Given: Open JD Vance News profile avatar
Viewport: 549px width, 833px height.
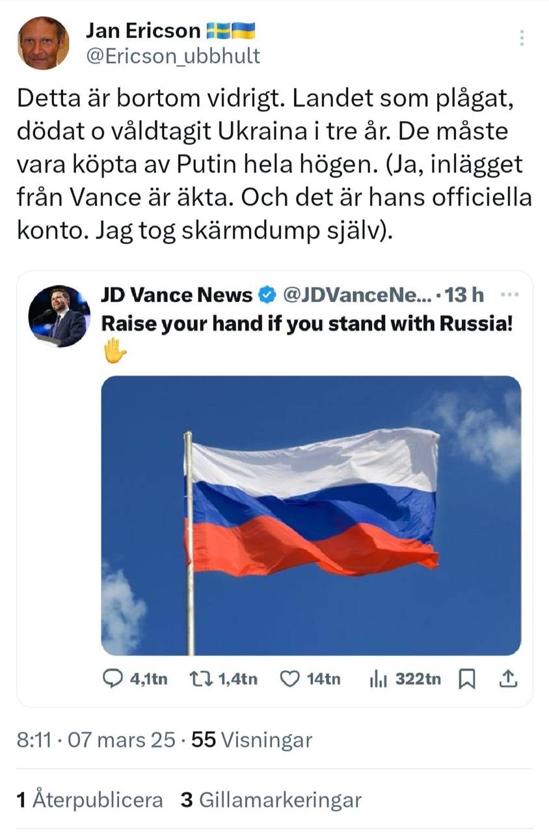Looking at the screenshot, I should pyautogui.click(x=59, y=316).
